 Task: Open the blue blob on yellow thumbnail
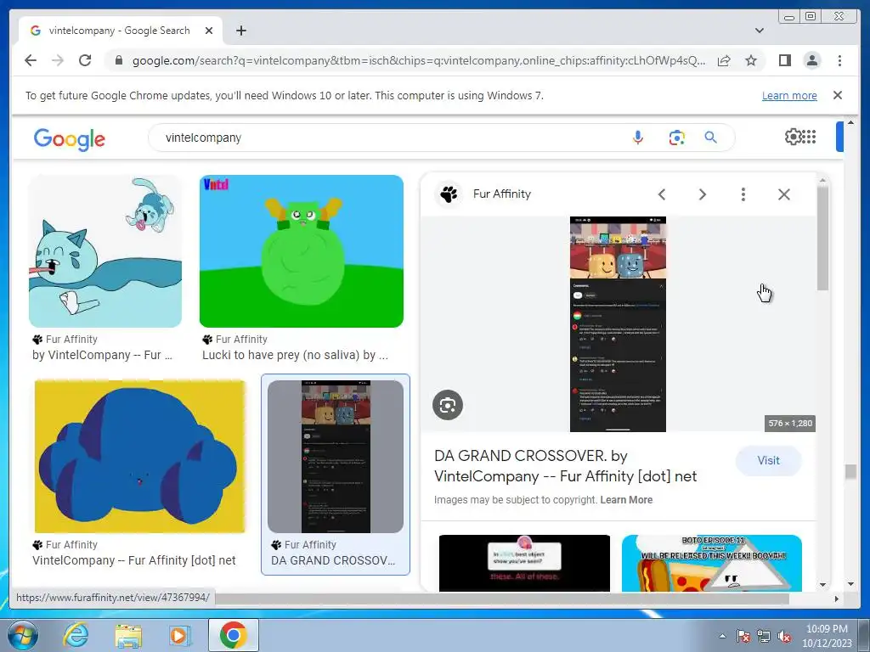(139, 456)
